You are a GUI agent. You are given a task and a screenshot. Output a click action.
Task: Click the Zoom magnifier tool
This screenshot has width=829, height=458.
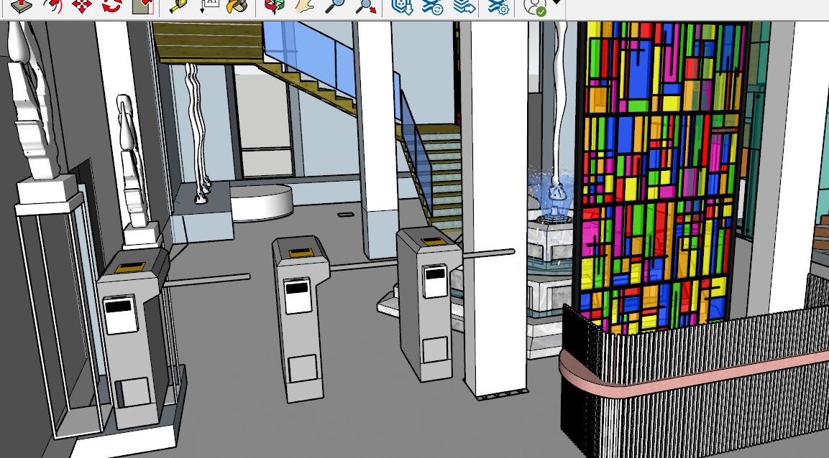click(x=334, y=6)
